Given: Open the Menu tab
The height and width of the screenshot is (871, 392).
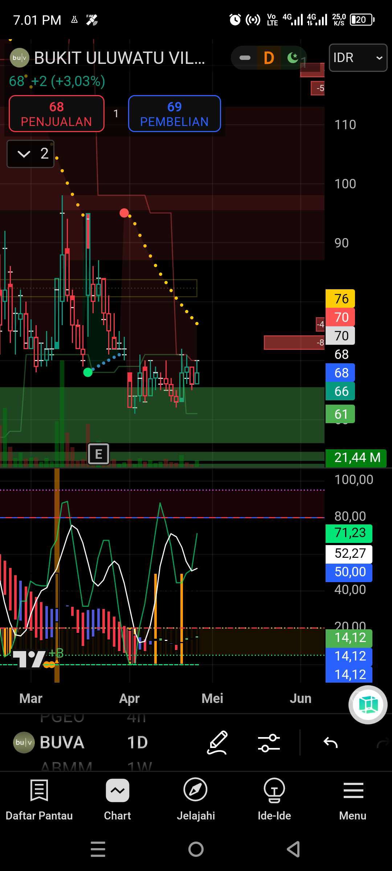Looking at the screenshot, I should (353, 800).
